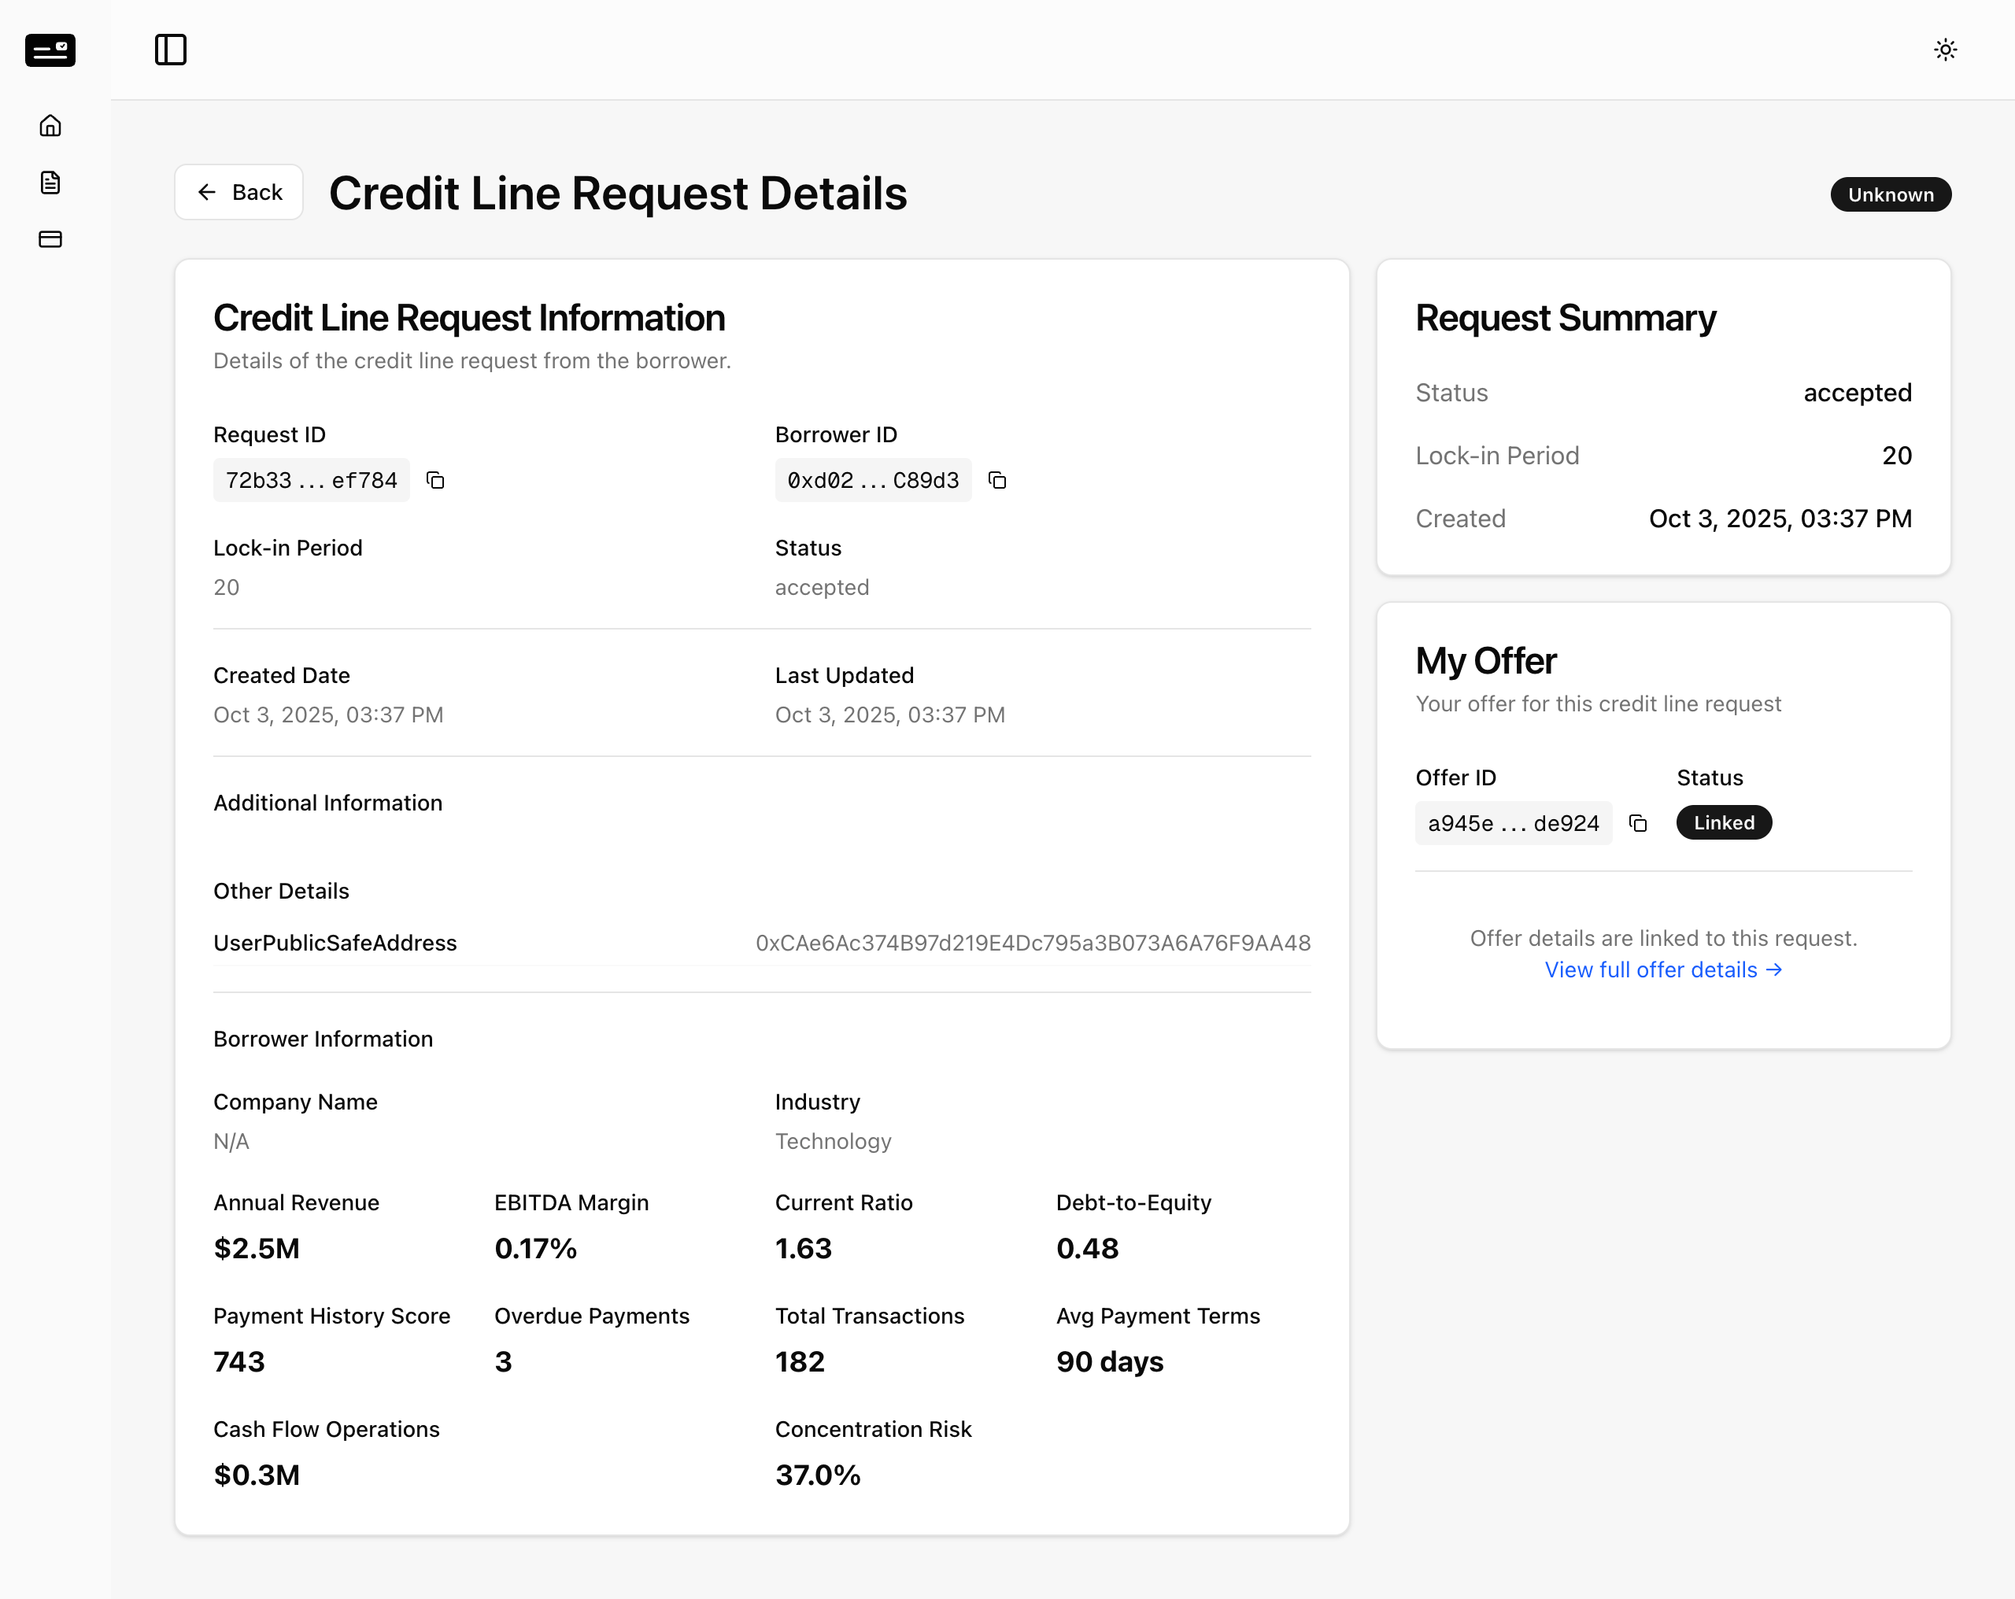Click the UserPublicSafeAddress hex value
The image size is (2015, 1599).
tap(1033, 943)
